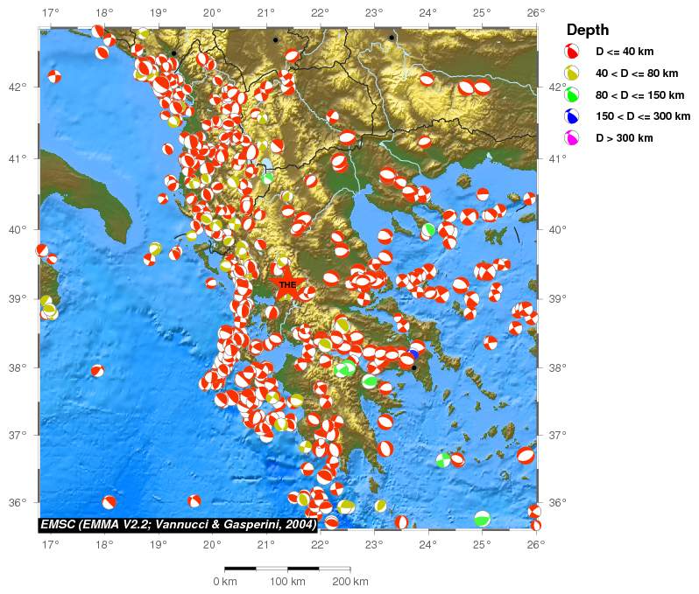Image resolution: width=699 pixels, height=594 pixels.
Task: Select the blue beach ball on the map
Action: click(x=413, y=353)
